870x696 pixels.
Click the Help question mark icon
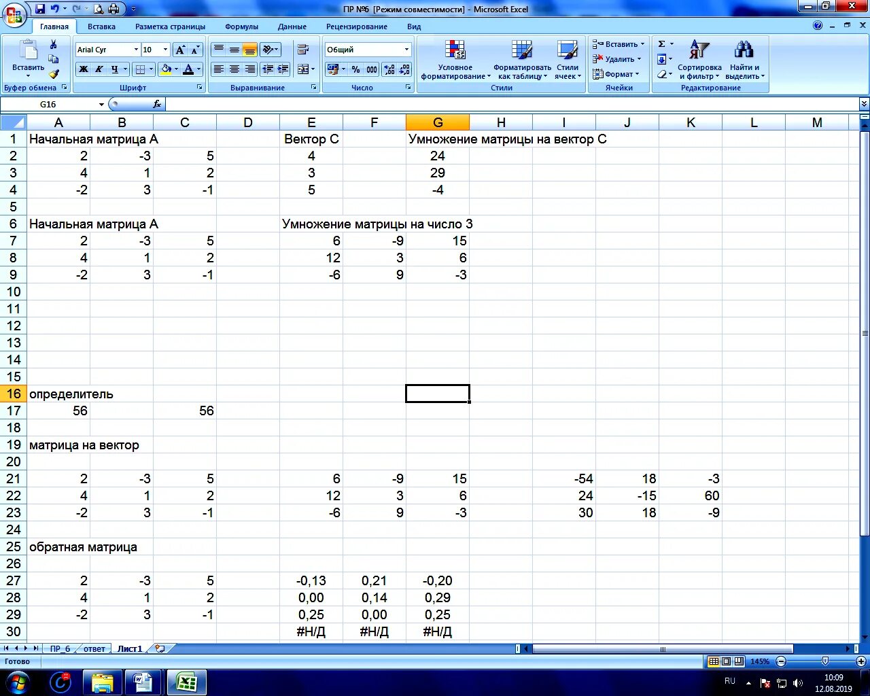click(x=818, y=26)
